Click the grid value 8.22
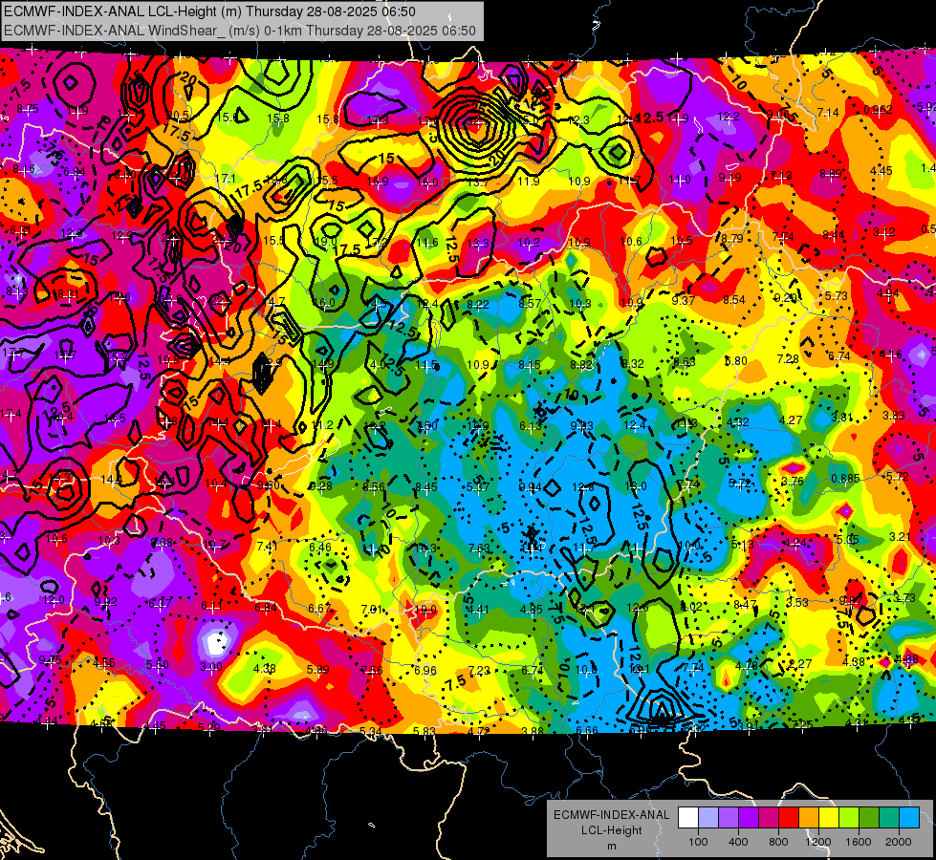936x860 pixels. pos(478,305)
